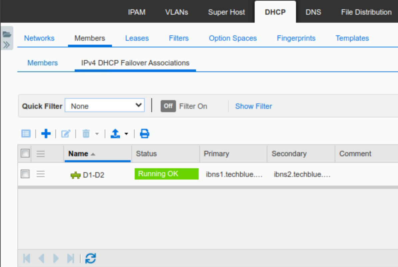Click the Add plus icon in toolbar

click(x=46, y=134)
